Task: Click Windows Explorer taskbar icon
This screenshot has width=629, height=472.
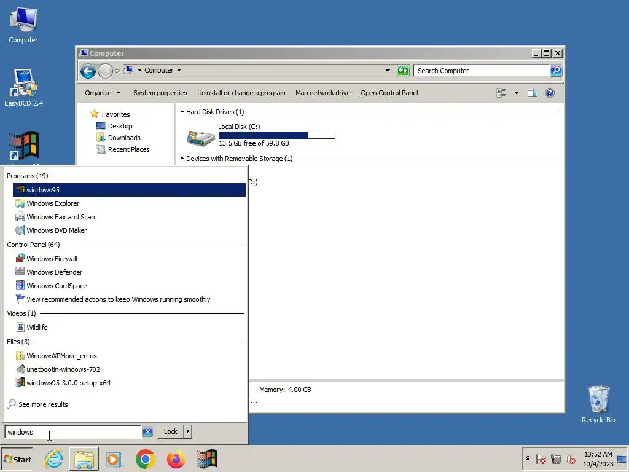Action: (x=84, y=459)
